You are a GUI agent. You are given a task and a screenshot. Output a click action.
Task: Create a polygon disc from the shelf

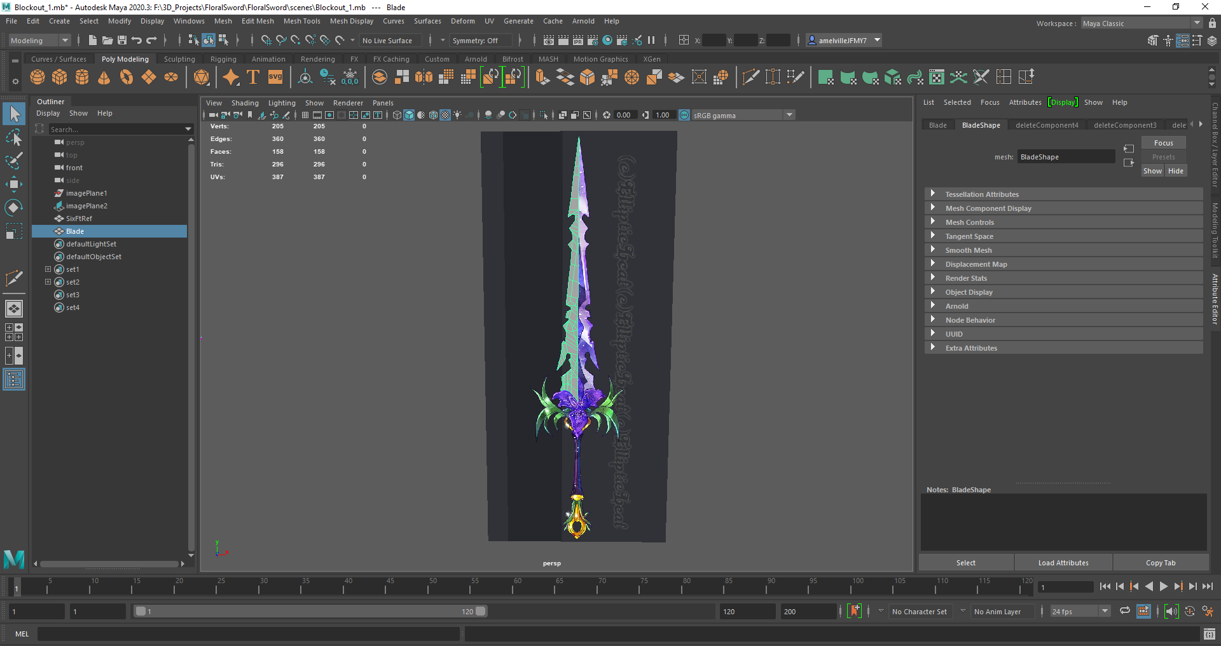coord(171,77)
